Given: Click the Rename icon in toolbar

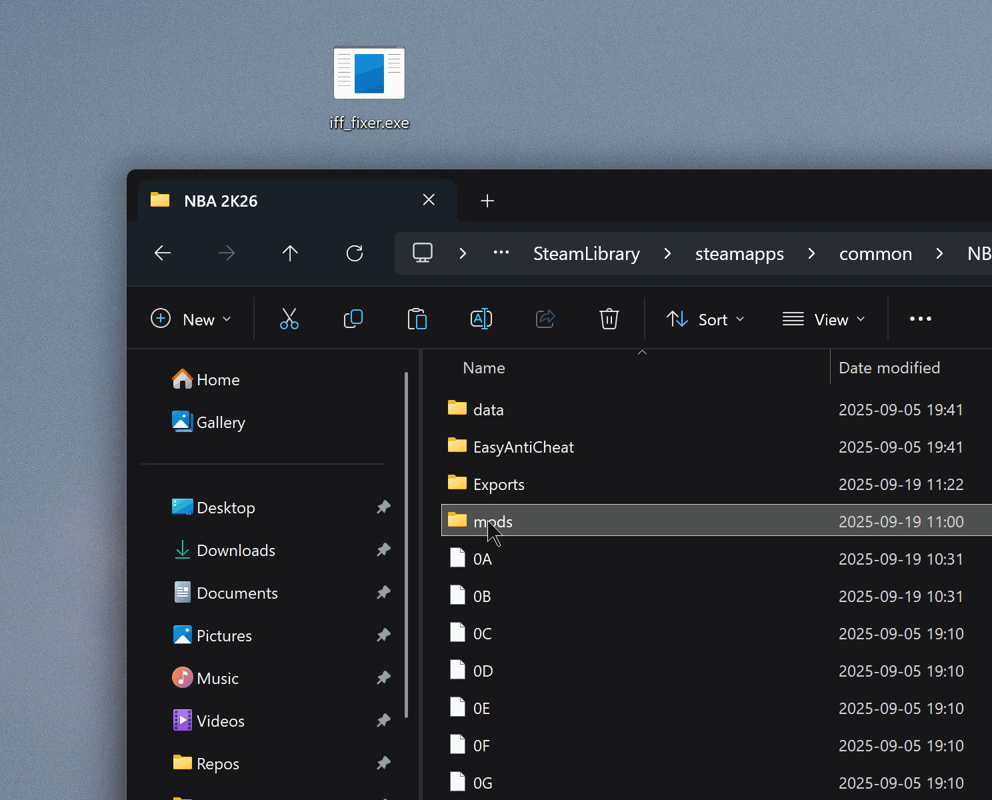Looking at the screenshot, I should (481, 319).
